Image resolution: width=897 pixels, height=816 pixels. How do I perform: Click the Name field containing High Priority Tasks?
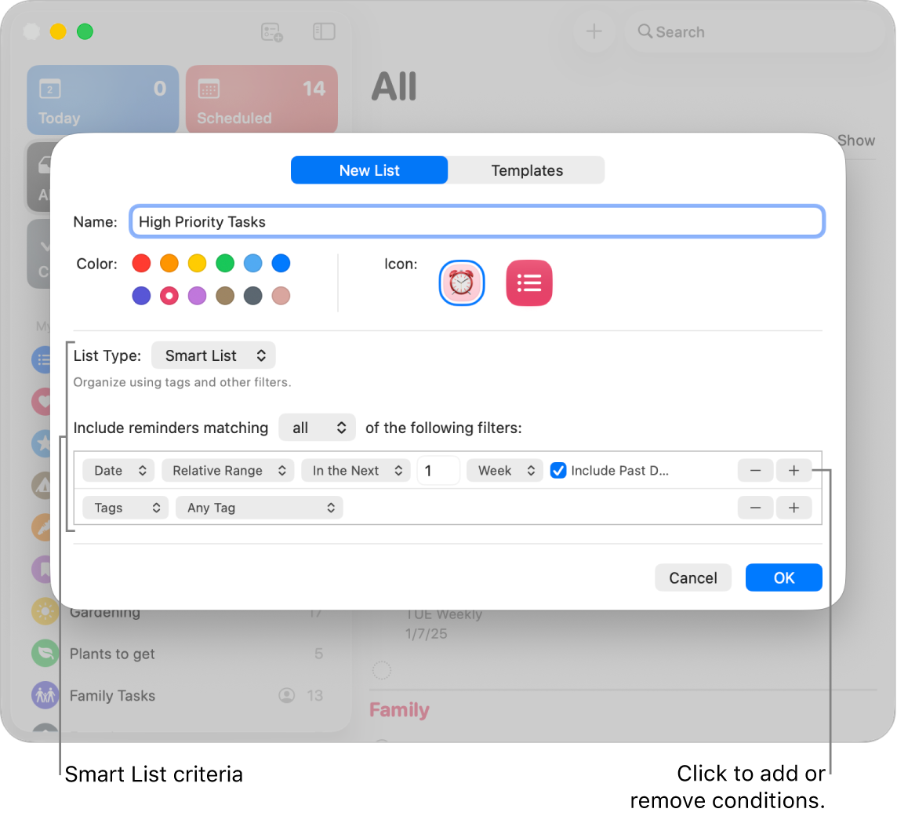coord(477,221)
